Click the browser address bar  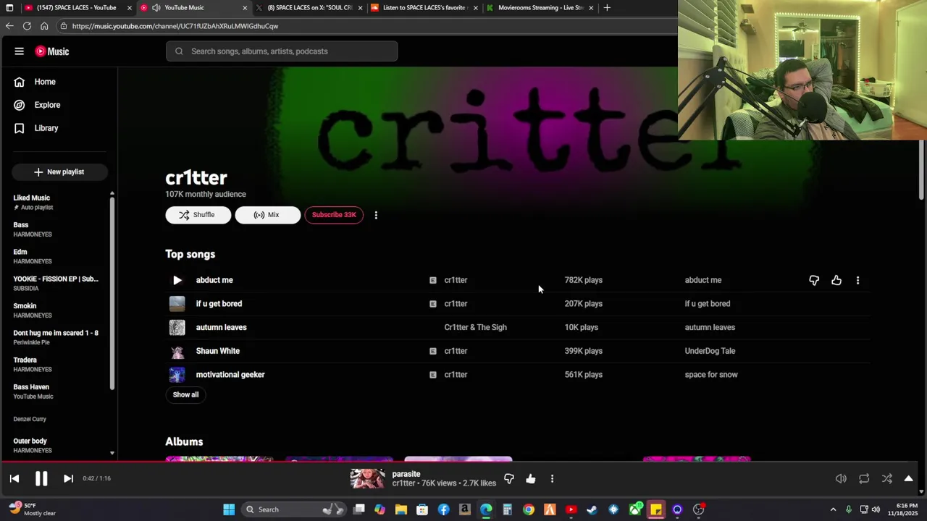[x=366, y=26]
